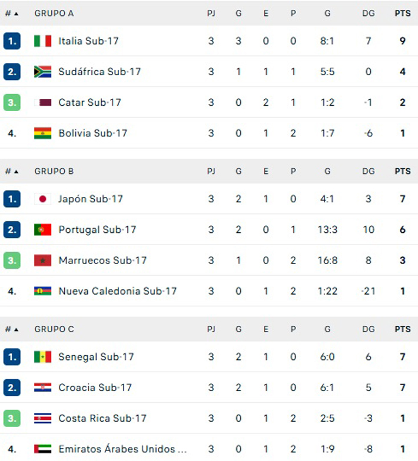
Task: Open the Emiratos Árabes Unidos team link
Action: (124, 449)
